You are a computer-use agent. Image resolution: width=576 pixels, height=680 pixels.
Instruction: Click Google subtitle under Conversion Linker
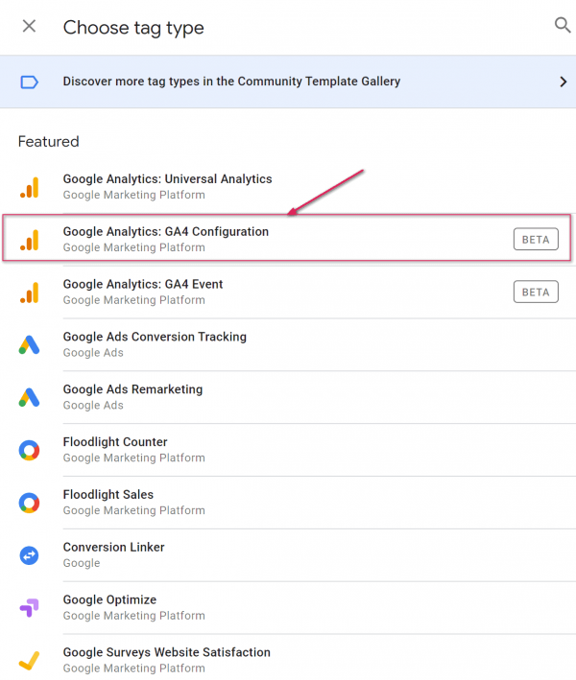click(82, 563)
